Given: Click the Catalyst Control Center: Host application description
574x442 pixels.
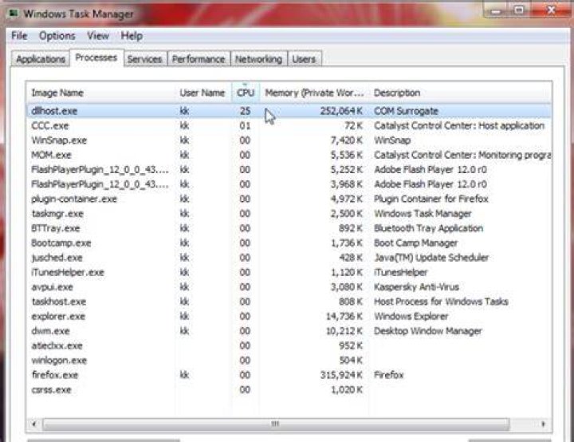Looking at the screenshot, I should (x=459, y=126).
